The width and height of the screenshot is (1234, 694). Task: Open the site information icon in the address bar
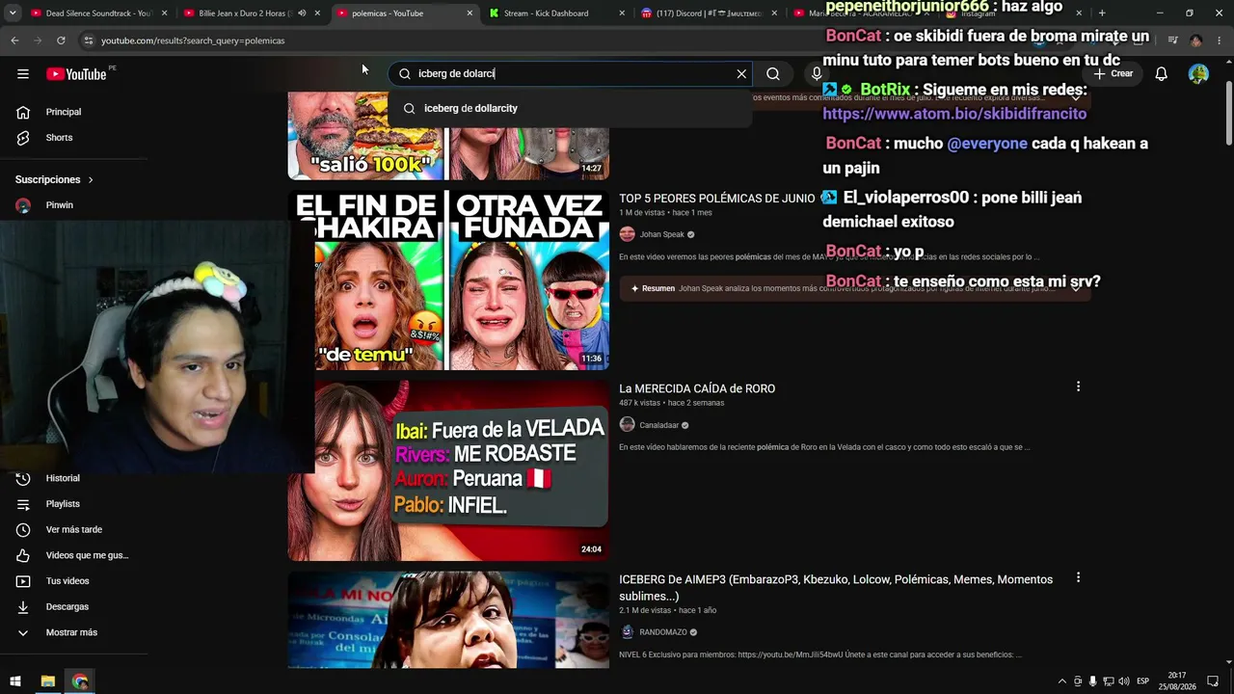(x=88, y=40)
